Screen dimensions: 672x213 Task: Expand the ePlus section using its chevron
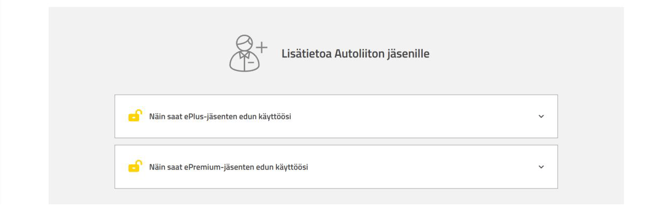coord(541,116)
